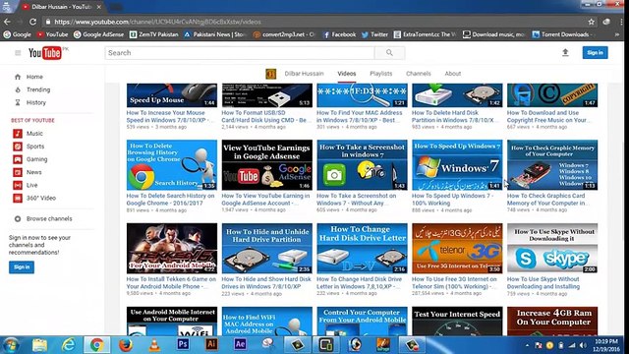
Task: Select the Dilbar Hussain browser tab
Action: tap(60, 7)
